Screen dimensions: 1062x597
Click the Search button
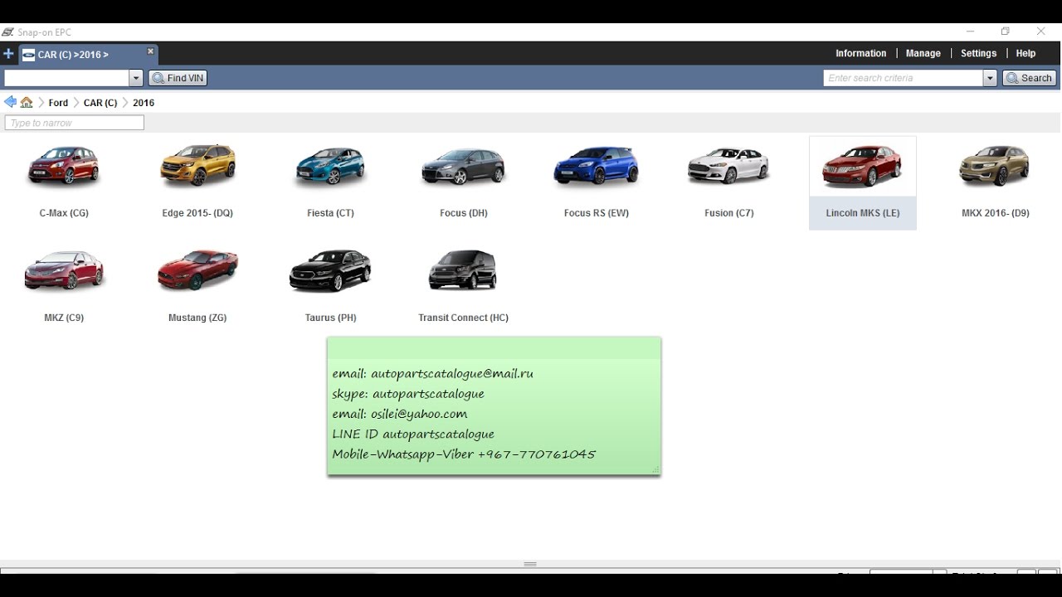(x=1029, y=78)
